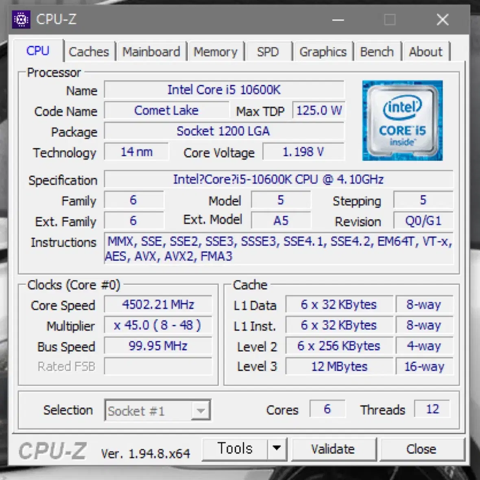Minimize the CPU-Z window

(x=338, y=20)
